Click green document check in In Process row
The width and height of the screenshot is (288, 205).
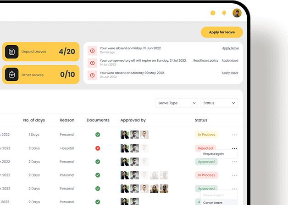tap(98, 135)
